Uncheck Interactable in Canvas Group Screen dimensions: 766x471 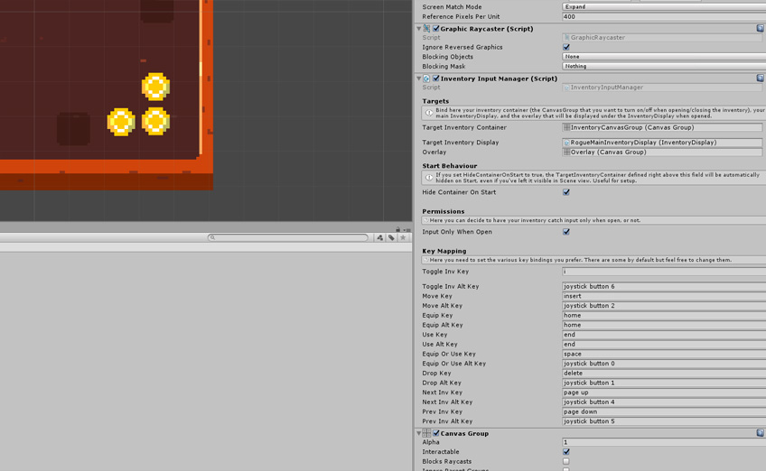(566, 452)
